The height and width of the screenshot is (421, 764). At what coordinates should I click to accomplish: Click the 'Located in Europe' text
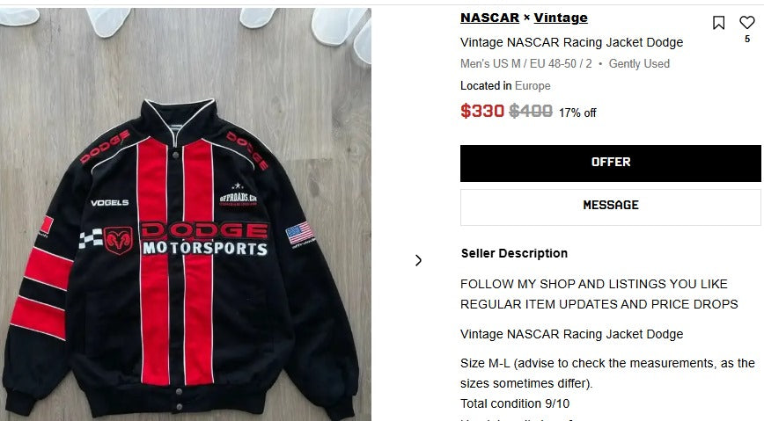(505, 86)
